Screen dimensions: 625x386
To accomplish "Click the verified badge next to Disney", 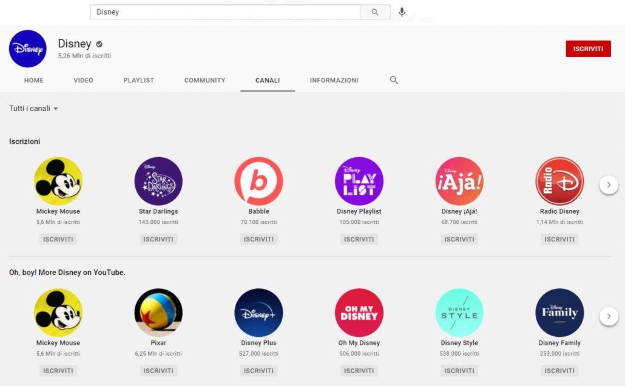I will pyautogui.click(x=100, y=44).
